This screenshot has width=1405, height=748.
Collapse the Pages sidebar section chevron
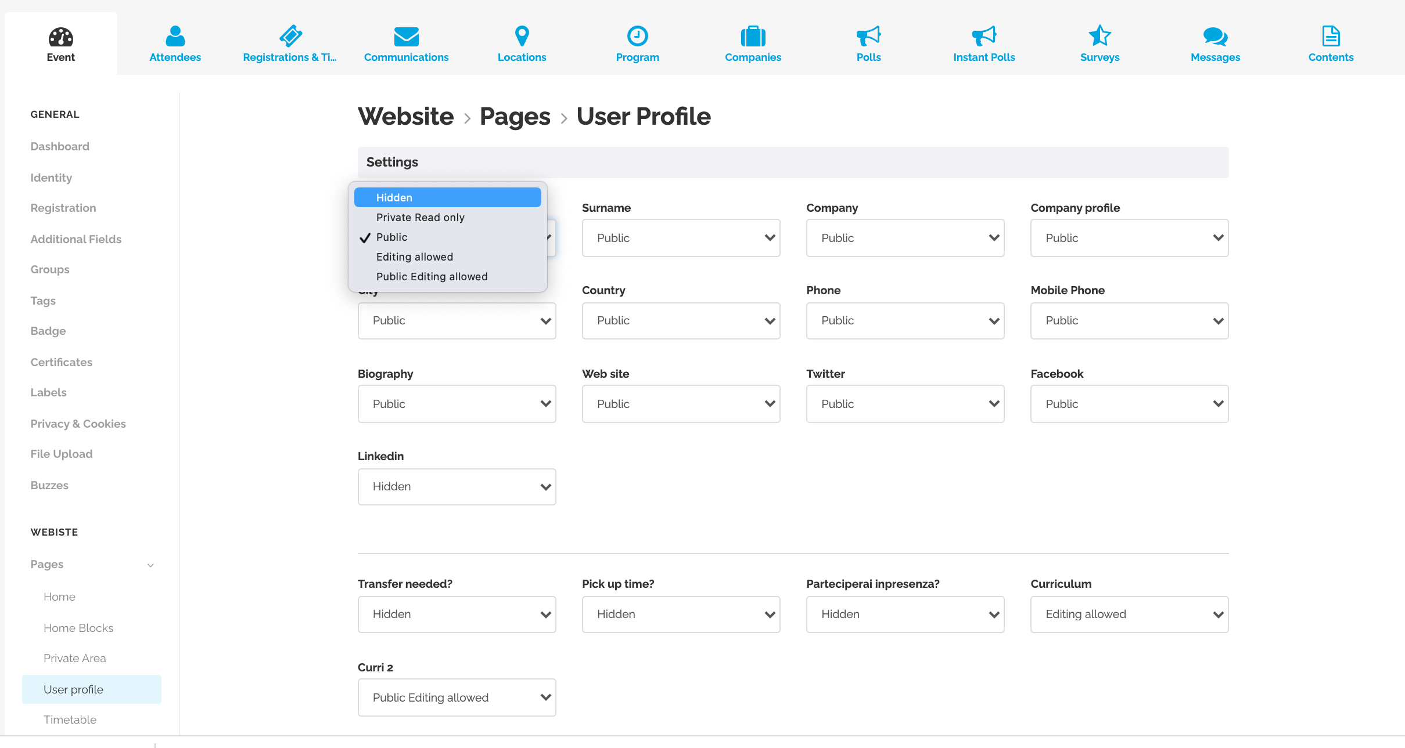coord(150,565)
